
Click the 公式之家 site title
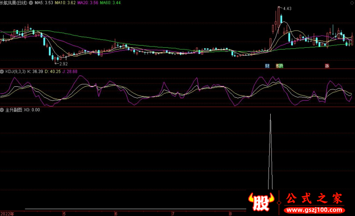[314, 198]
